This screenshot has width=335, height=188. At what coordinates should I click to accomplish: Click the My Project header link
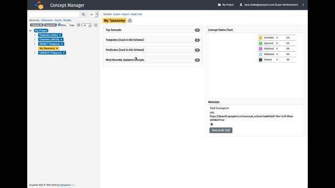(228, 5)
